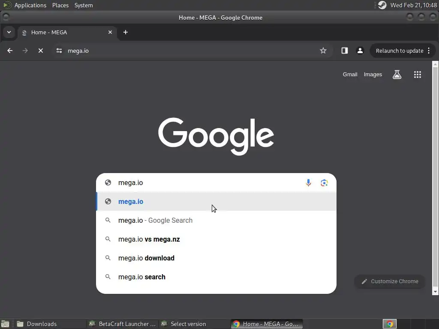Click the Gmail link
This screenshot has width=439, height=329.
tap(350, 75)
